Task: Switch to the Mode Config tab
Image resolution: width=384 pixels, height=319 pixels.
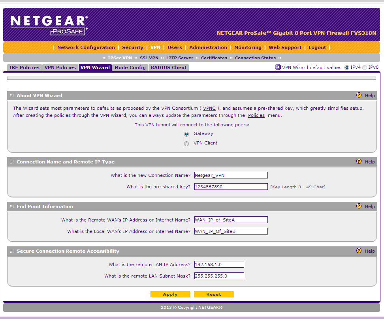Action: pyautogui.click(x=130, y=68)
